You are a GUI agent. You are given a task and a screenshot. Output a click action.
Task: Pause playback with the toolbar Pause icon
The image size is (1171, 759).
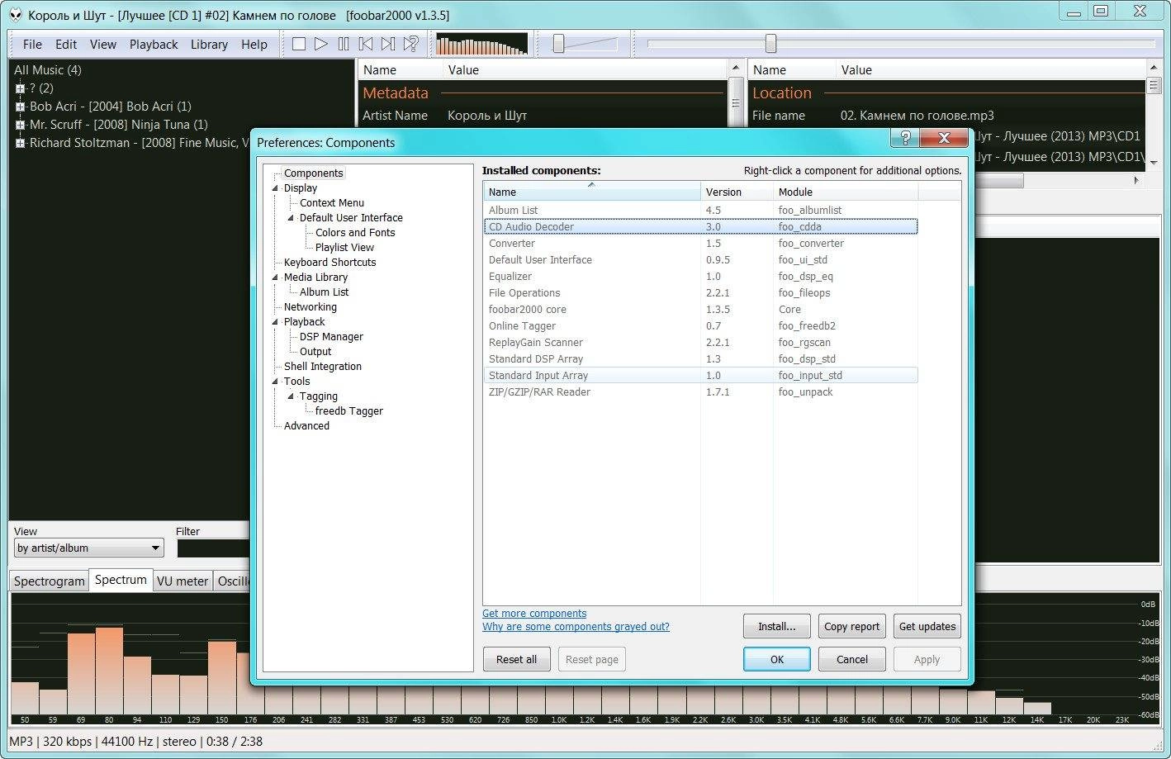[344, 45]
